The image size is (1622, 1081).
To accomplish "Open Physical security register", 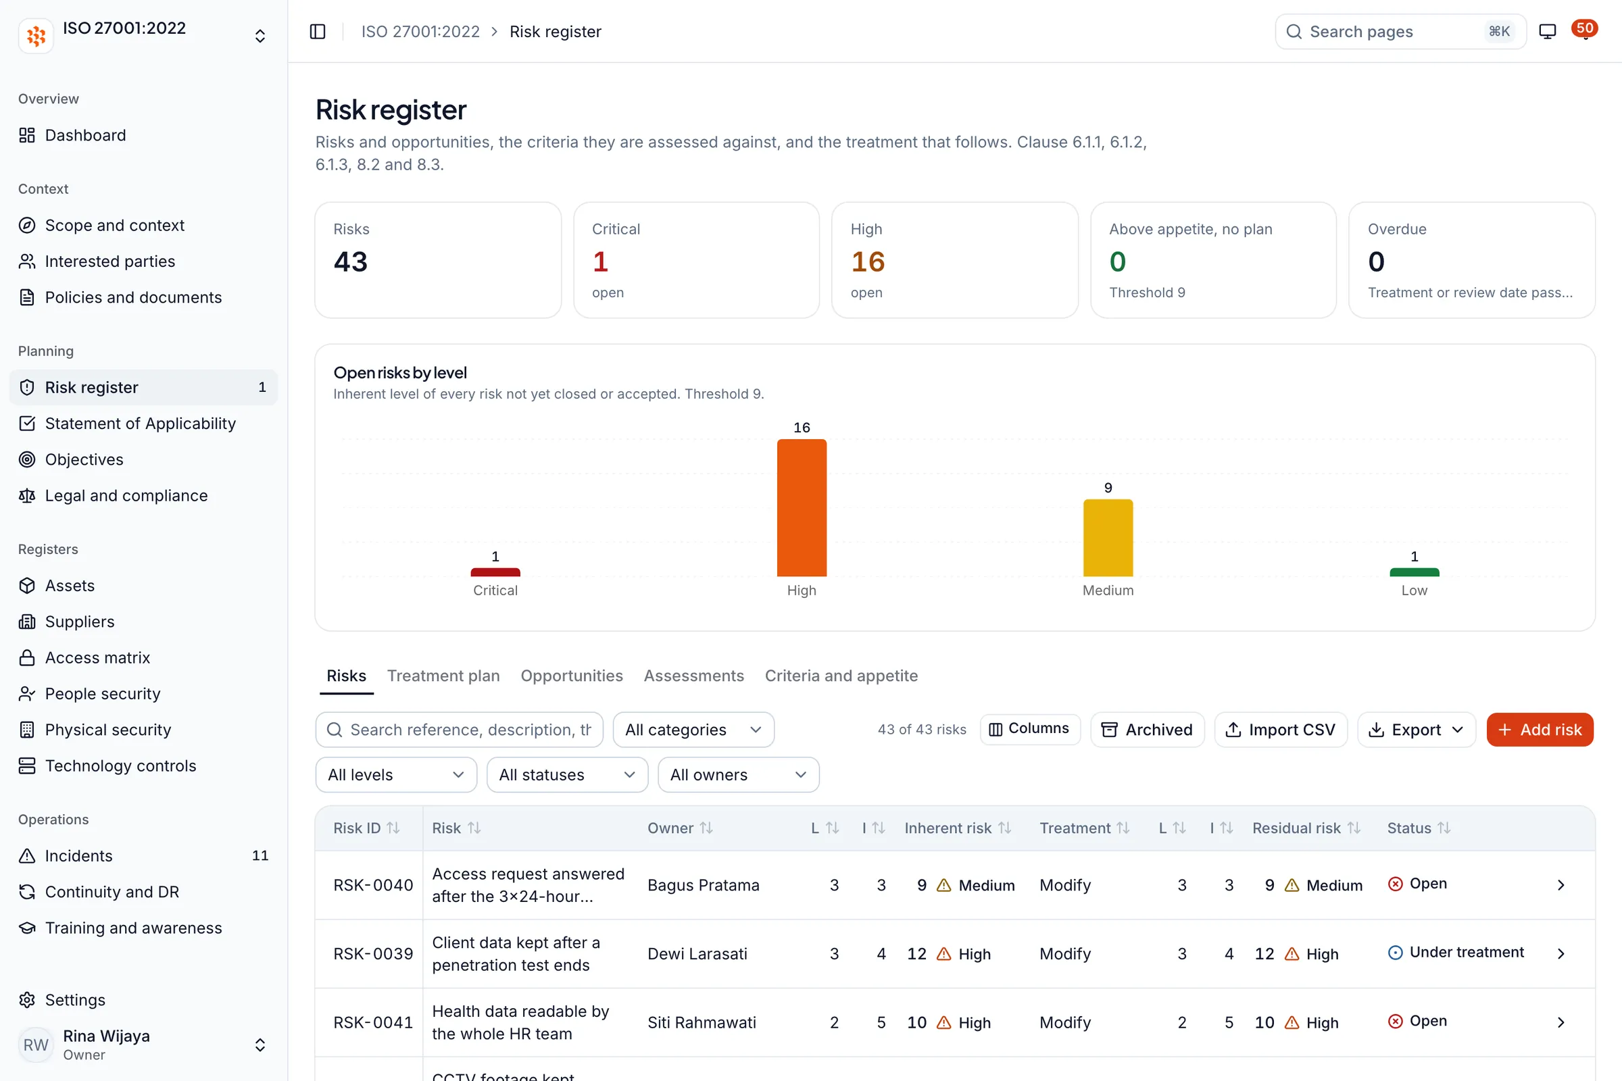I will pos(143,730).
